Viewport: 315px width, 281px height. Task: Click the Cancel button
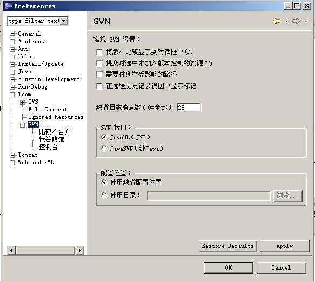pos(282,267)
